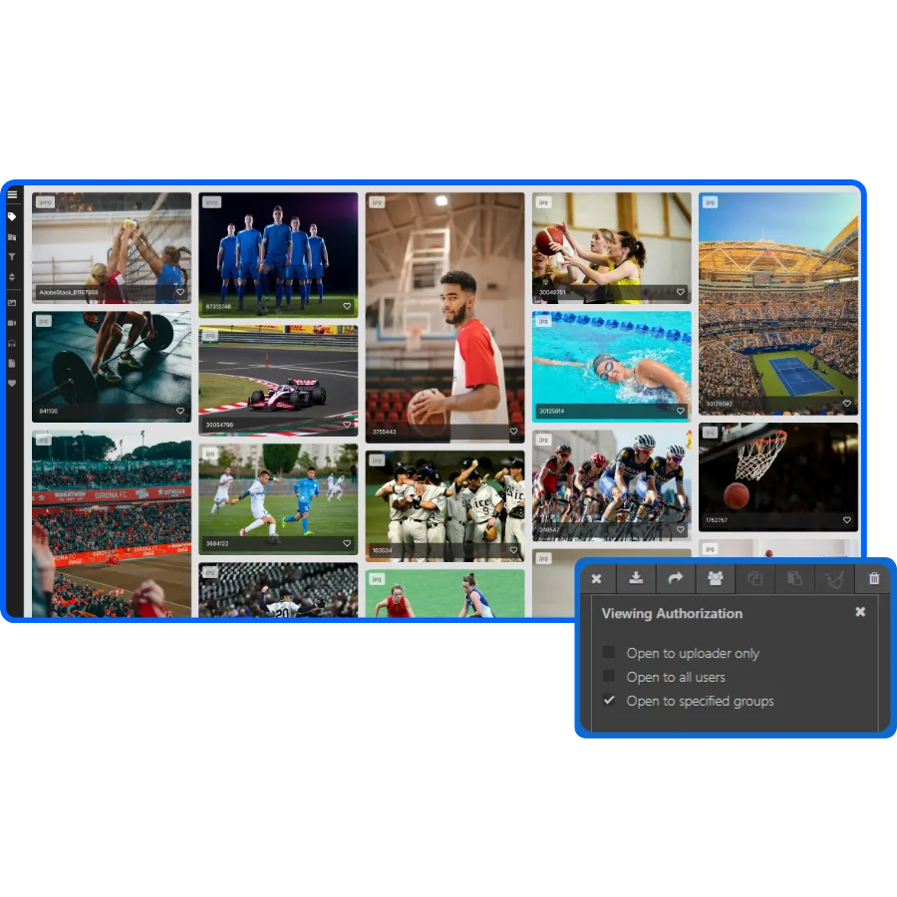Open the hamburger menu in the sidebar
Image resolution: width=897 pixels, height=897 pixels.
coord(12,196)
